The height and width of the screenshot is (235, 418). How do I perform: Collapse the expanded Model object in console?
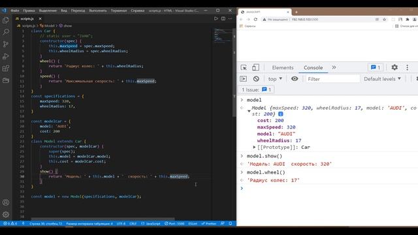[249, 111]
